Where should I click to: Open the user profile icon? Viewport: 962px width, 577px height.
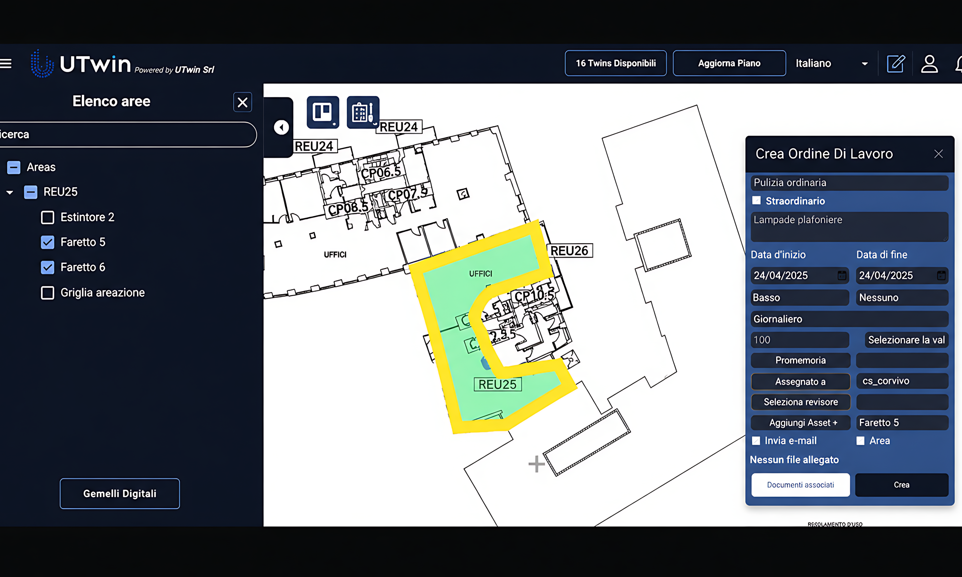click(929, 63)
